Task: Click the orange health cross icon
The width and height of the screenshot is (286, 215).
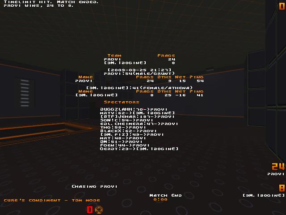Action: pos(99,210)
